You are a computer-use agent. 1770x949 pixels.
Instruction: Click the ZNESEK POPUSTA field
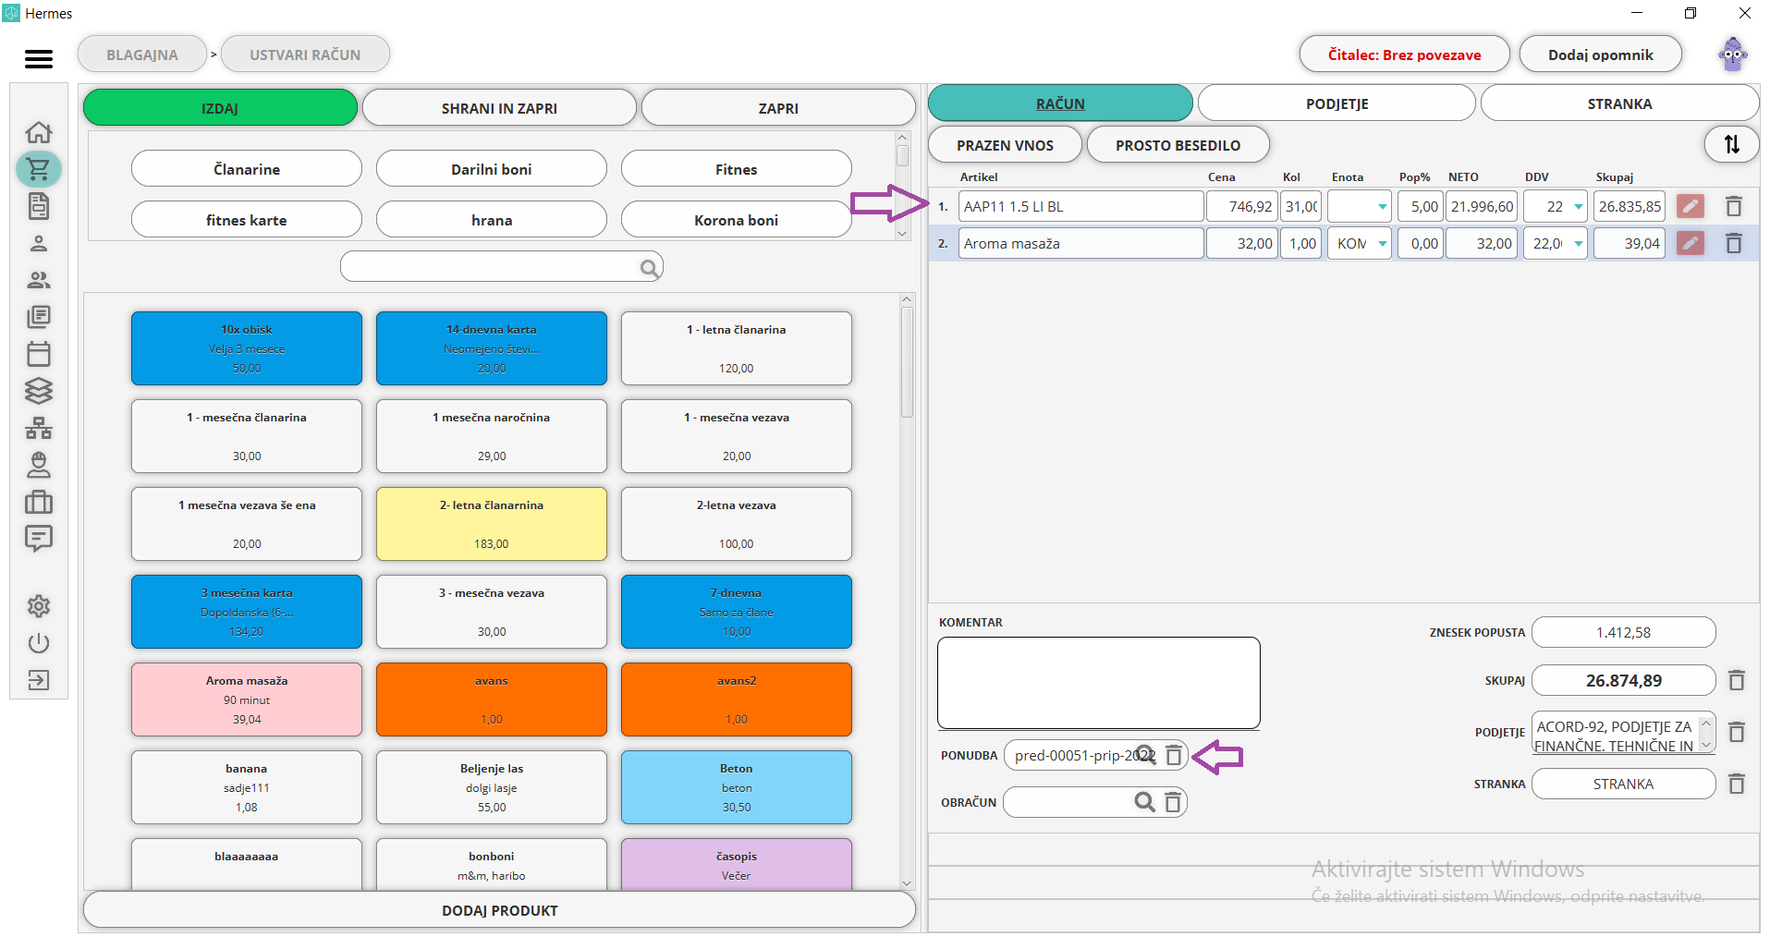[x=1623, y=633]
